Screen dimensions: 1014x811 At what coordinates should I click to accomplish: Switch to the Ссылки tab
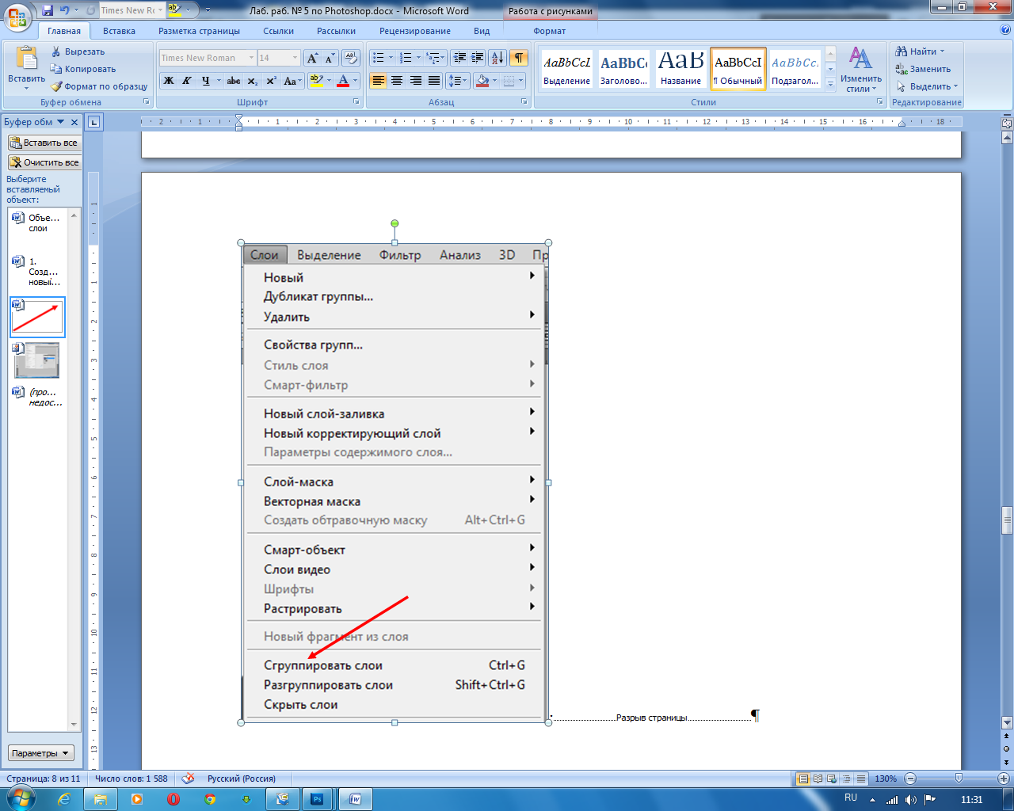[x=278, y=31]
